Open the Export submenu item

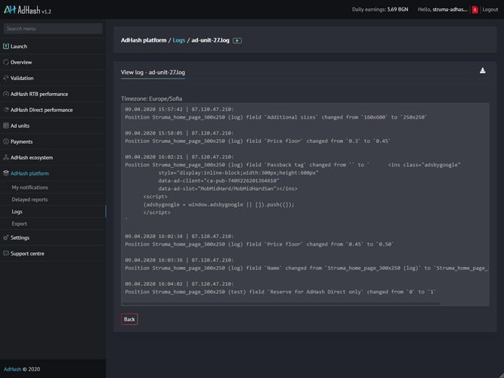pyautogui.click(x=19, y=224)
